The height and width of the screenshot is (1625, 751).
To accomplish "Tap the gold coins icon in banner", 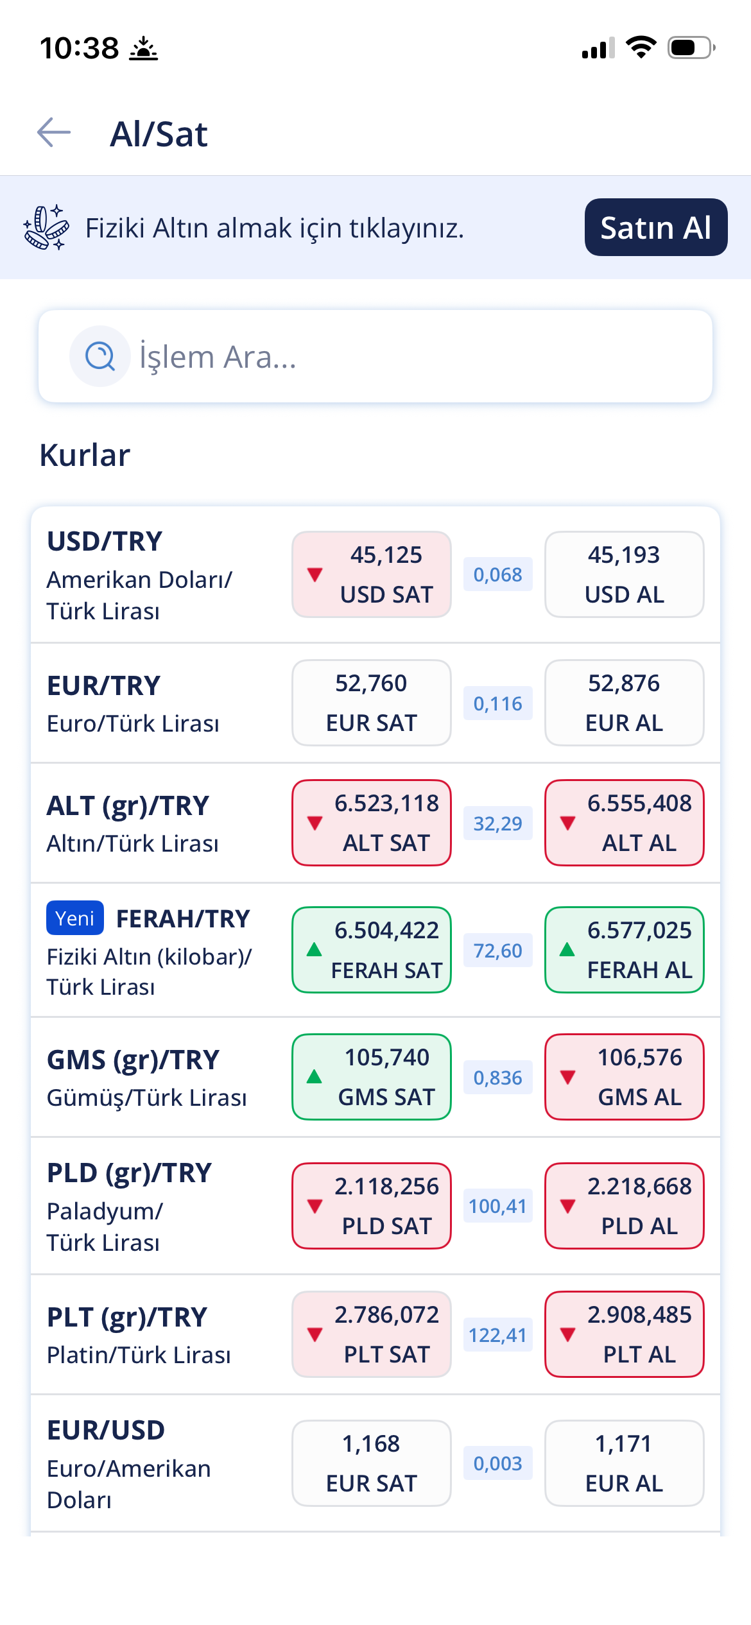I will point(46,227).
